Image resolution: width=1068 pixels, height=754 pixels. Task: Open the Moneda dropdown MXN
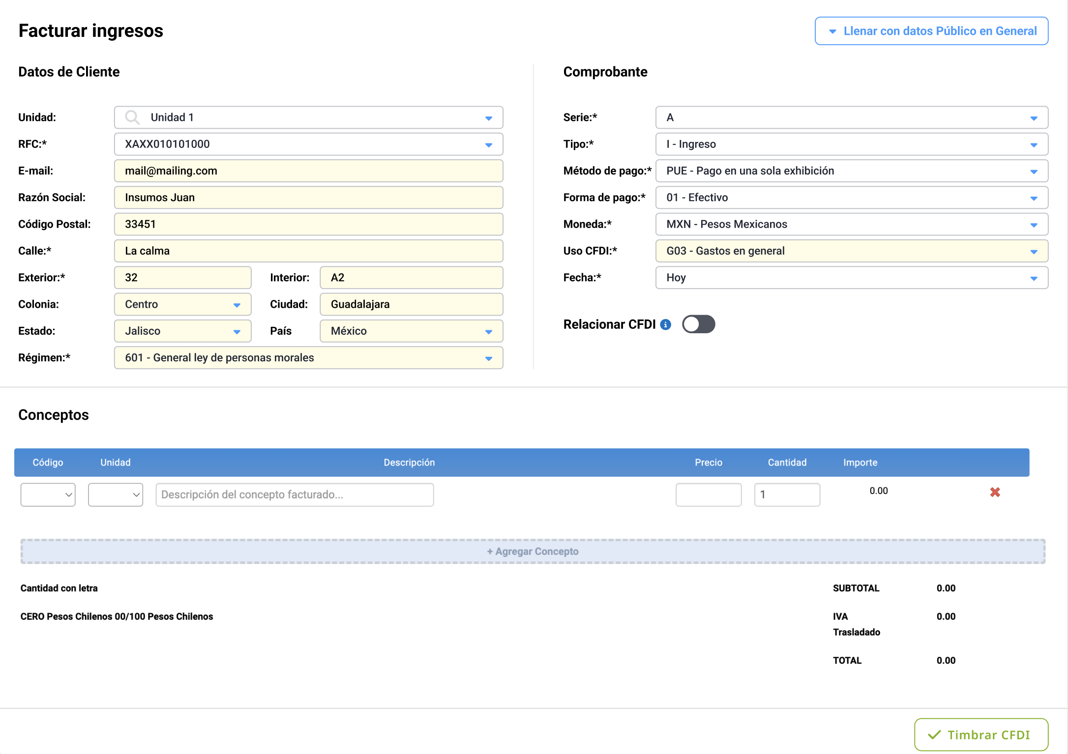pos(852,224)
